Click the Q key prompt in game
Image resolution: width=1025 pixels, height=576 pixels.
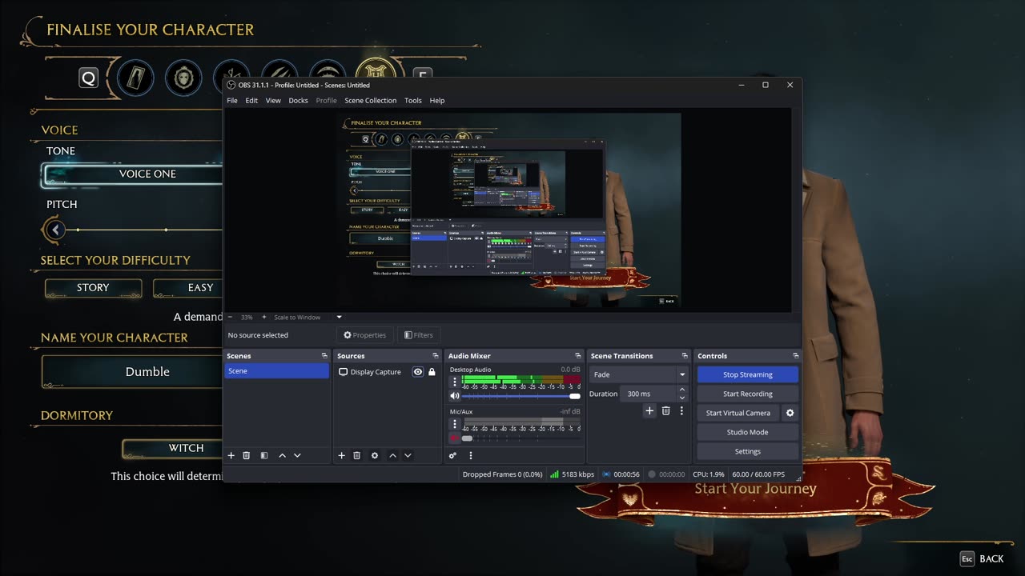(x=88, y=78)
